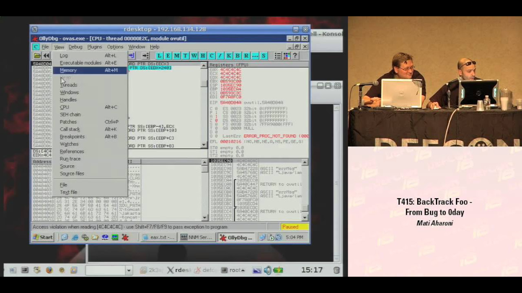This screenshot has height=293, width=522.
Task: Click the Windows Start button
Action: point(43,237)
